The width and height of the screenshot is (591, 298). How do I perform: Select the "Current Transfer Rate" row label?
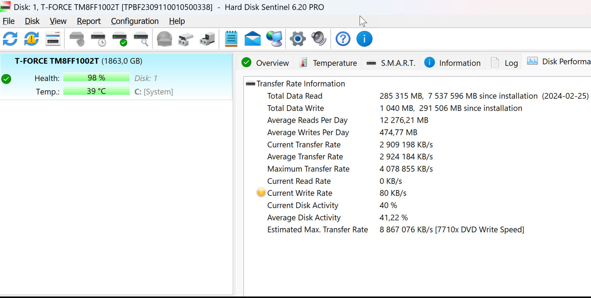(304, 145)
